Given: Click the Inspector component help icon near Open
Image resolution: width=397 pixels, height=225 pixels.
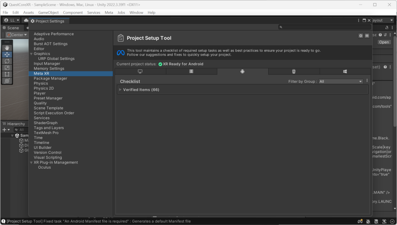Looking at the screenshot, I should tap(380, 35).
